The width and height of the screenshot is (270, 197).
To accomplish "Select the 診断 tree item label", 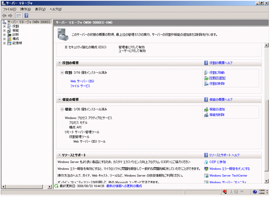I will coord(16,35).
